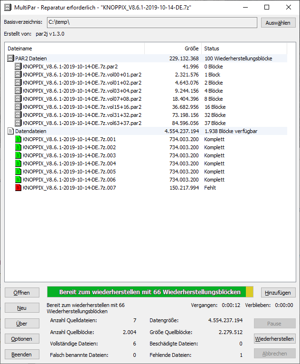The width and height of the screenshot is (300, 364).
Task: Select file name ending vol15+16.par2
Action: coord(82,107)
